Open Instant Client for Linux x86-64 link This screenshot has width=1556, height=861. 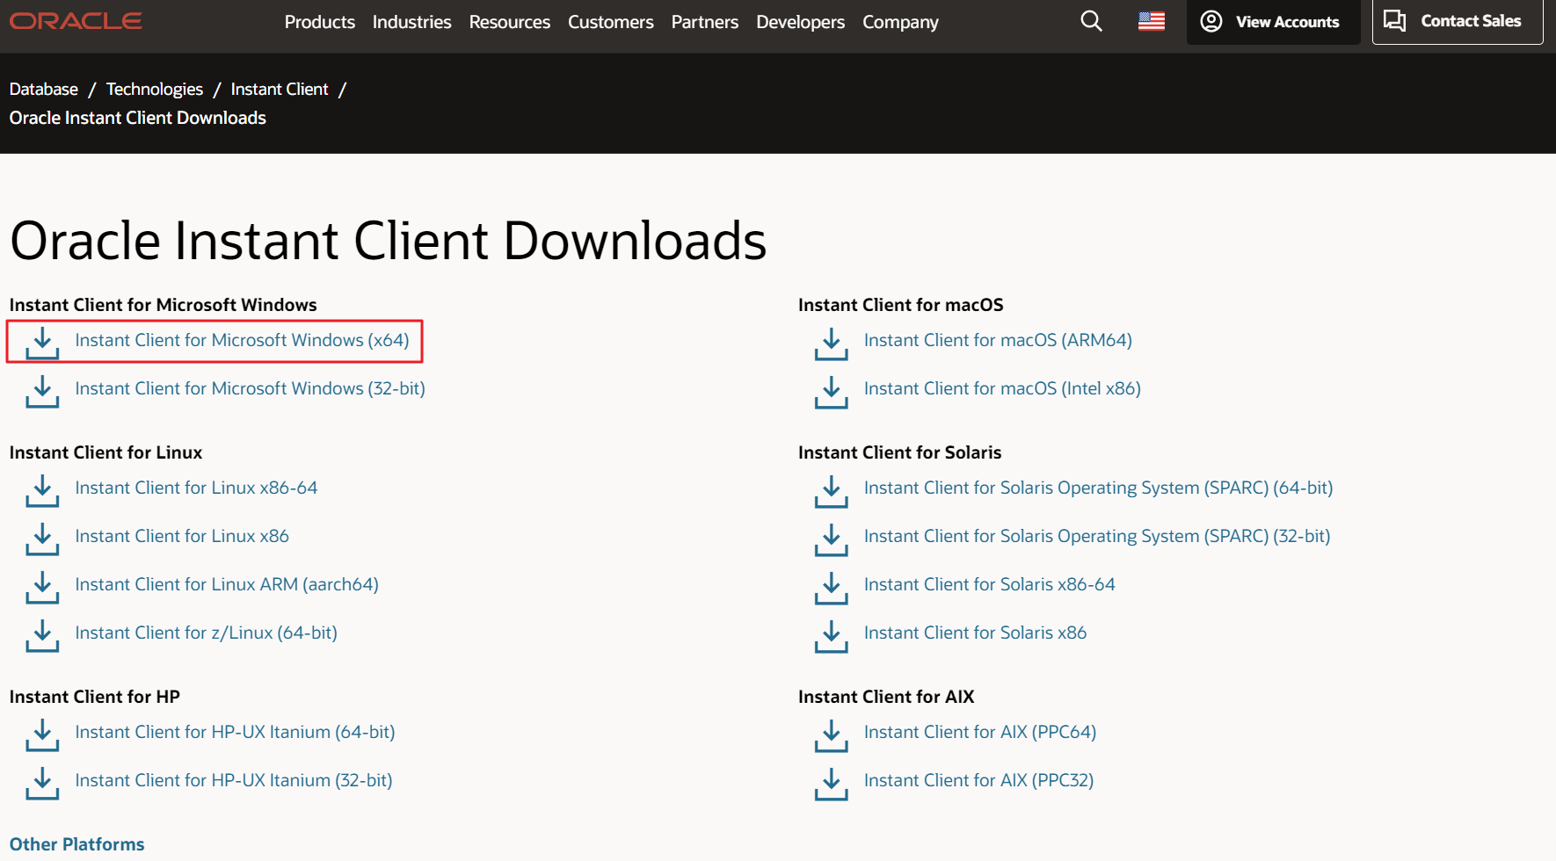tap(196, 488)
